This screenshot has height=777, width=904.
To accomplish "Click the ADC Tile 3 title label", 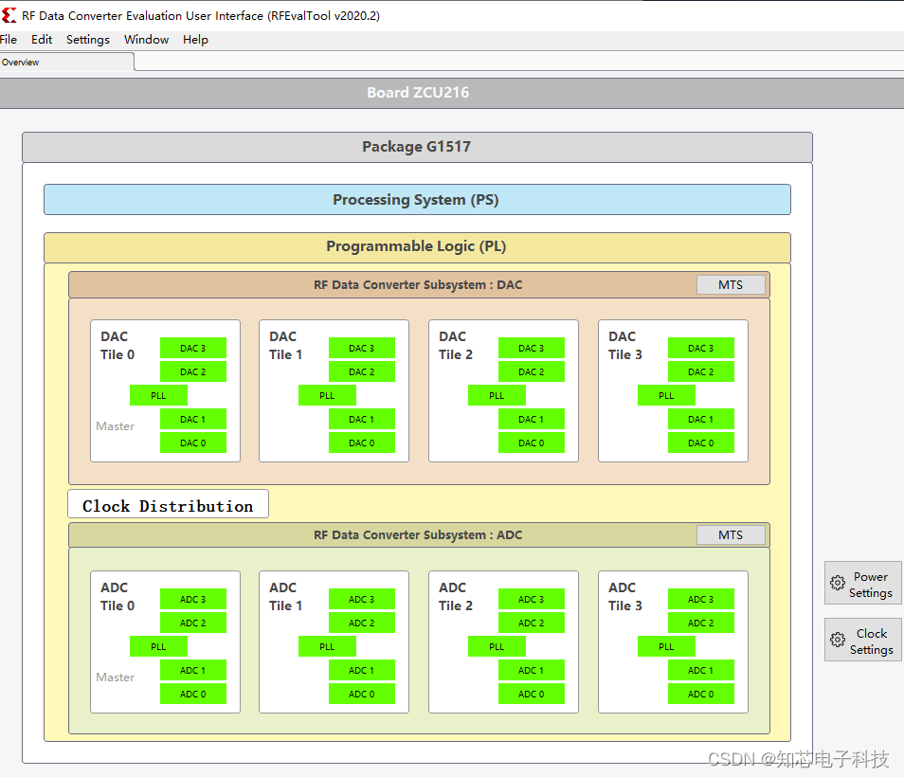I will 625,597.
